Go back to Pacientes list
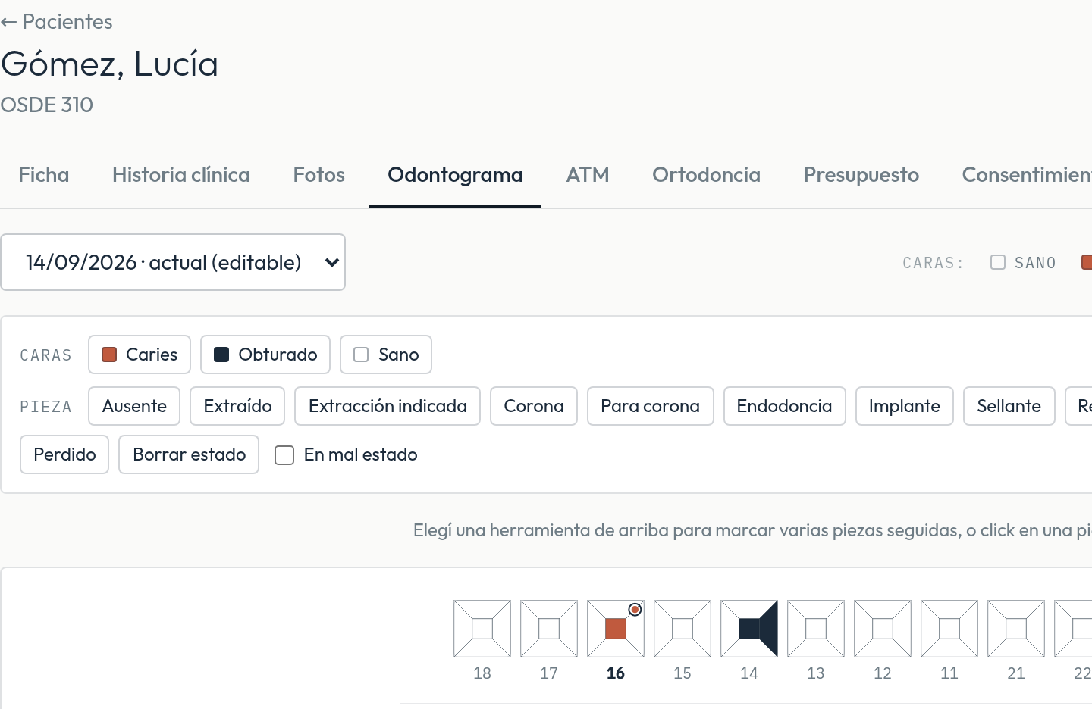 tap(57, 22)
